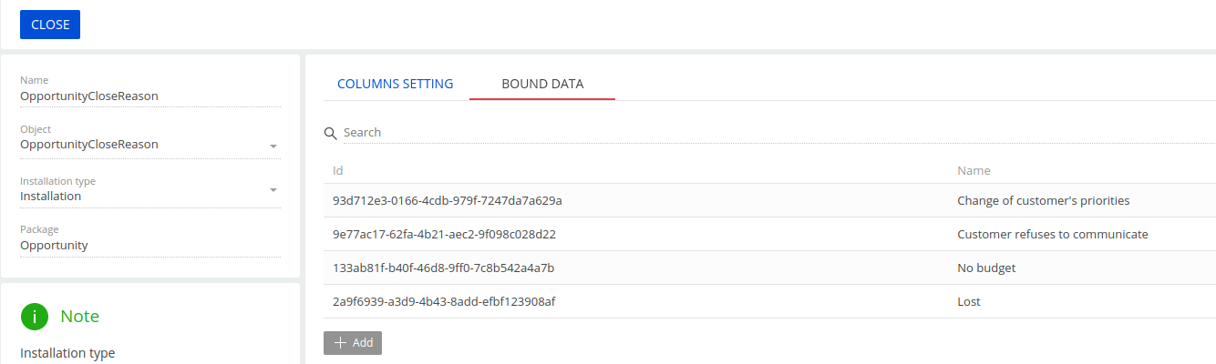Click the search magnifier icon
This screenshot has height=364, width=1216.
pos(331,133)
